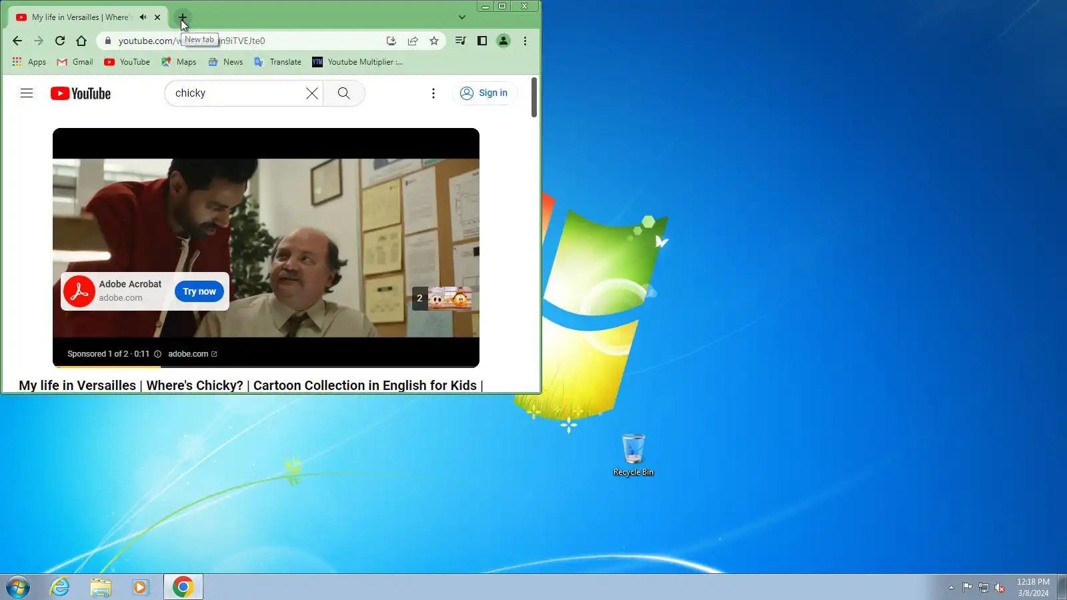The width and height of the screenshot is (1067, 600).
Task: Install YouTube app from address bar
Action: pos(391,41)
